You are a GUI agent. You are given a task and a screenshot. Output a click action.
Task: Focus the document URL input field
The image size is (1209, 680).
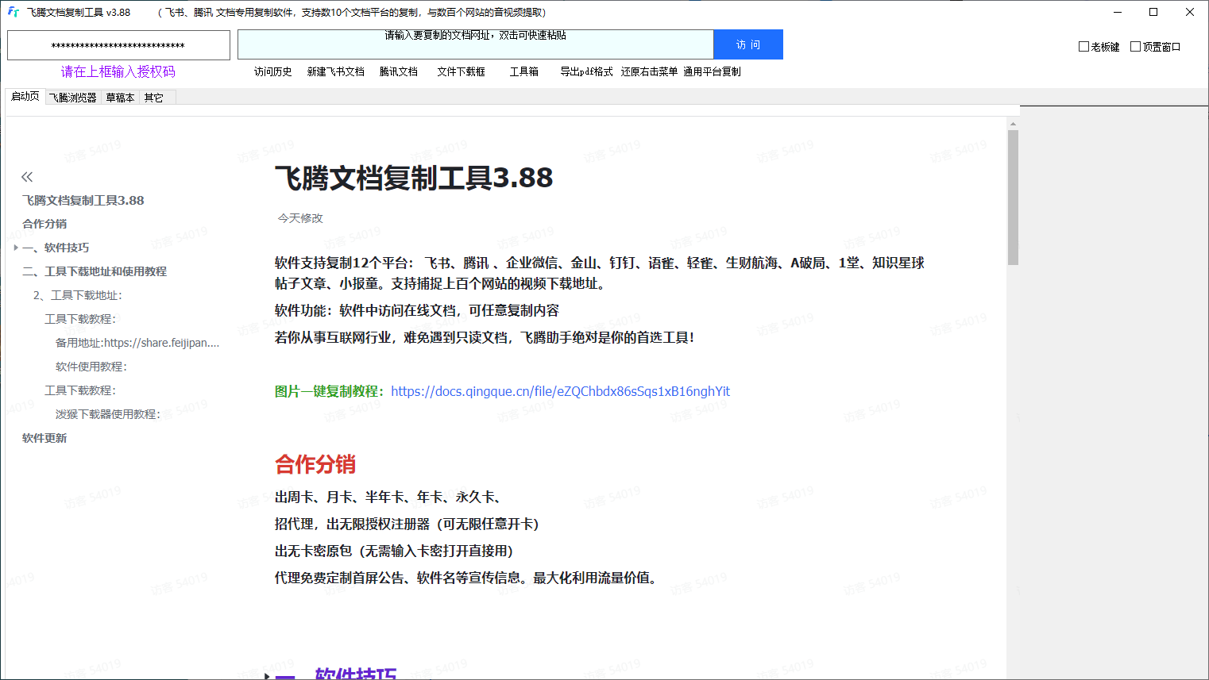pos(475,45)
